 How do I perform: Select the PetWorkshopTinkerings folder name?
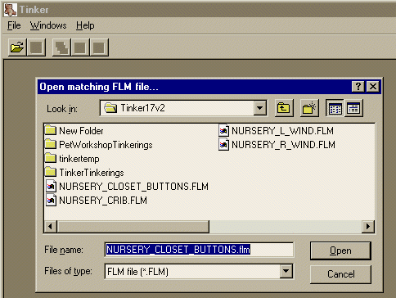click(x=106, y=145)
